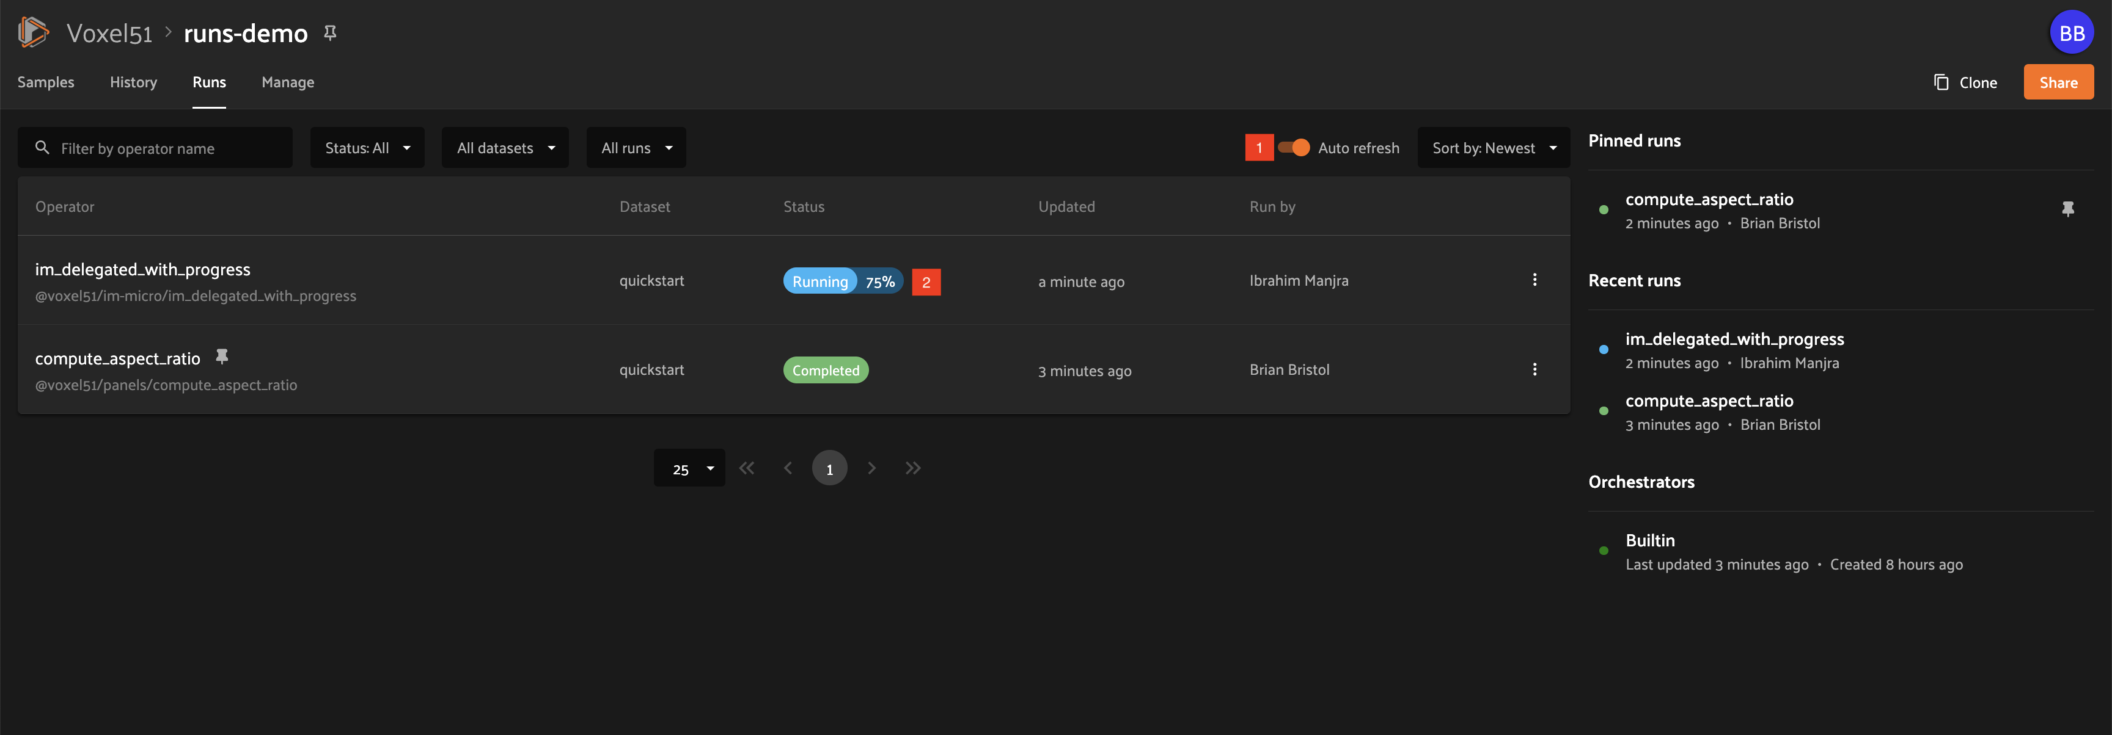Click the Status column header
This screenshot has height=735, width=2112.
(804, 206)
